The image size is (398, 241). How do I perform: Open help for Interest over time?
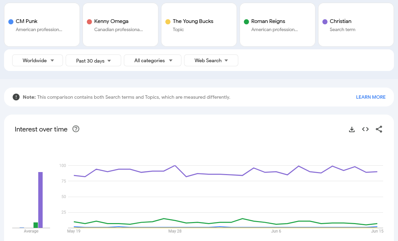(x=76, y=129)
